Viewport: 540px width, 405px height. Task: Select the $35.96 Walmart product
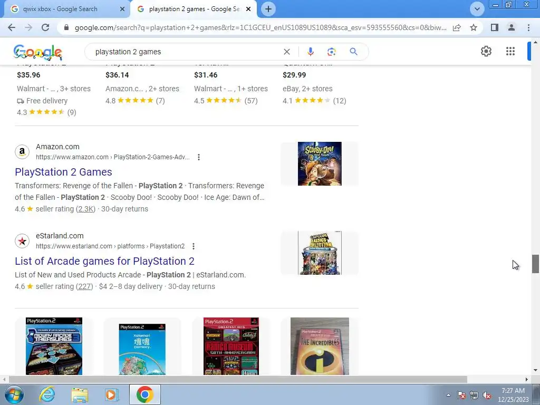click(28, 75)
